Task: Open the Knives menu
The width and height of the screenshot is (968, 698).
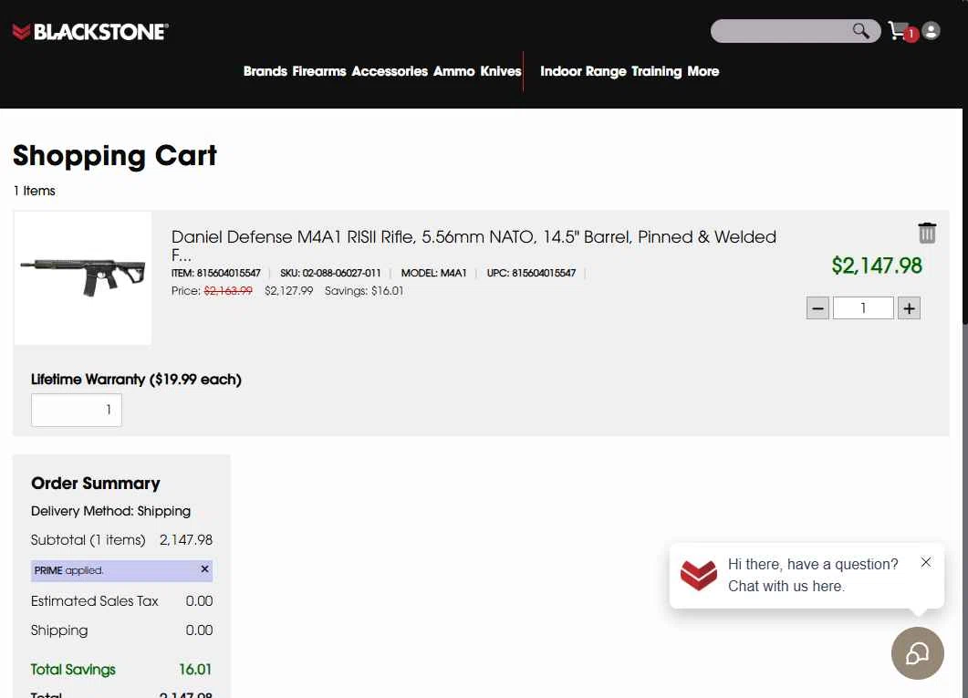Action: click(501, 71)
